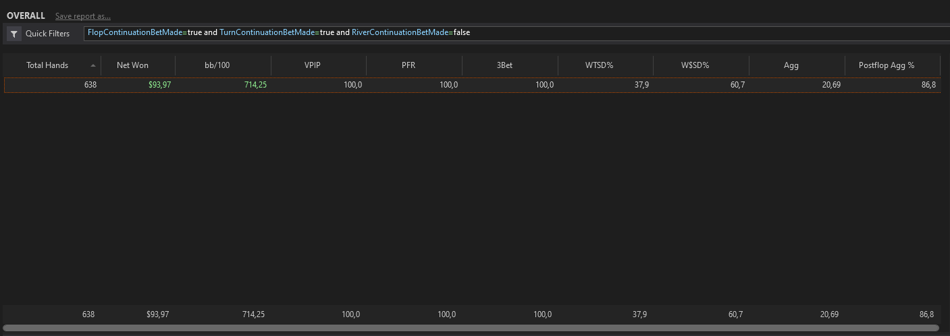Screen dimensions: 950x336
Task: Click the summary footer total 638
Action: tap(88, 314)
